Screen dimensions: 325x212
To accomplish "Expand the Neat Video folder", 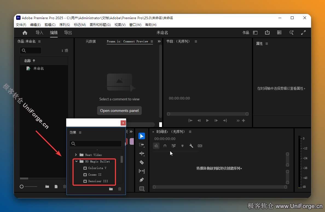I will click(76, 155).
